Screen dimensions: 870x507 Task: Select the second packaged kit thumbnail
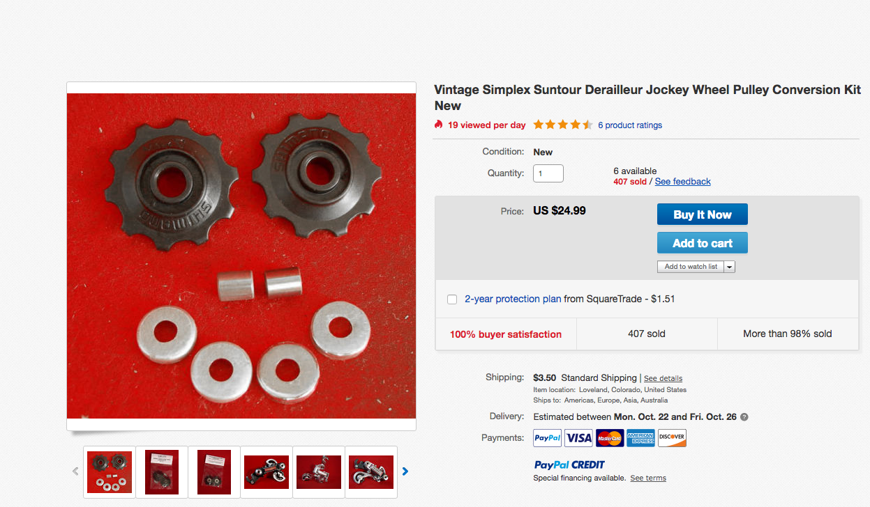214,471
